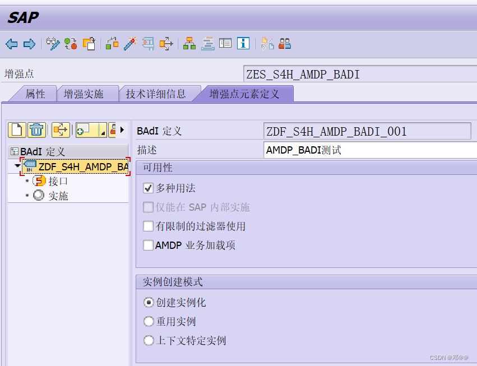Image resolution: width=477 pixels, height=366 pixels.
Task: Create new BAdI with blank page icon
Action: coord(17,130)
